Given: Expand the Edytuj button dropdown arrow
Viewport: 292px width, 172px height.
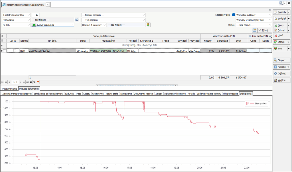Looking at the screenshot, I should [289, 30].
